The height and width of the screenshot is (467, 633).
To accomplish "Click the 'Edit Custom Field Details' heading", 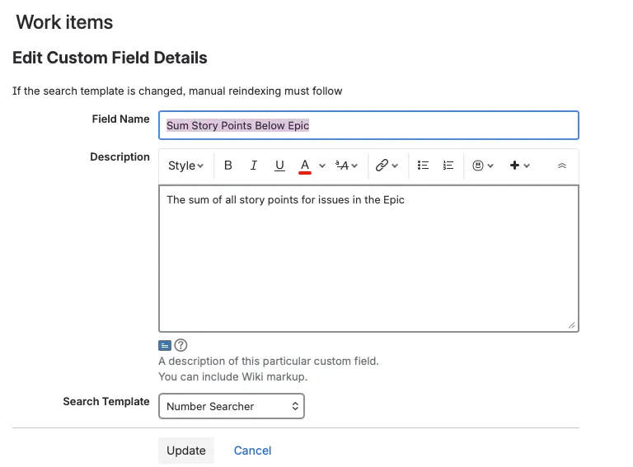I will click(110, 58).
